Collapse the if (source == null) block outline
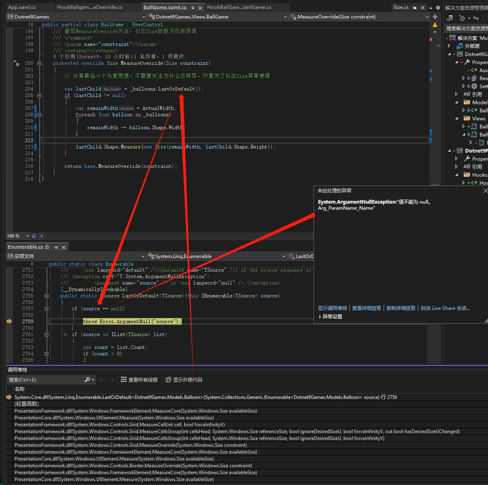The image size is (488, 485). coord(46,309)
